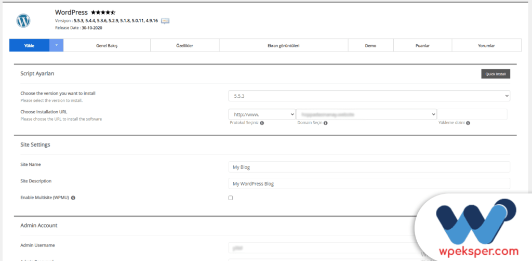Open the domain selection dropdown
The width and height of the screenshot is (532, 261).
366,114
